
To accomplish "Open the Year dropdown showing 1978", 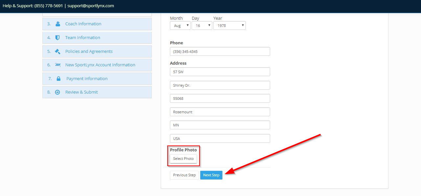I will pos(229,26).
